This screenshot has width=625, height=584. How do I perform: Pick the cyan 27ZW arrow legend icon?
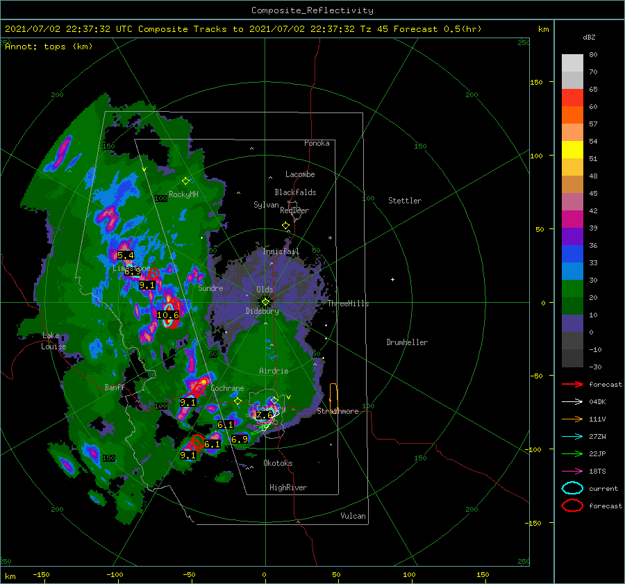point(572,437)
